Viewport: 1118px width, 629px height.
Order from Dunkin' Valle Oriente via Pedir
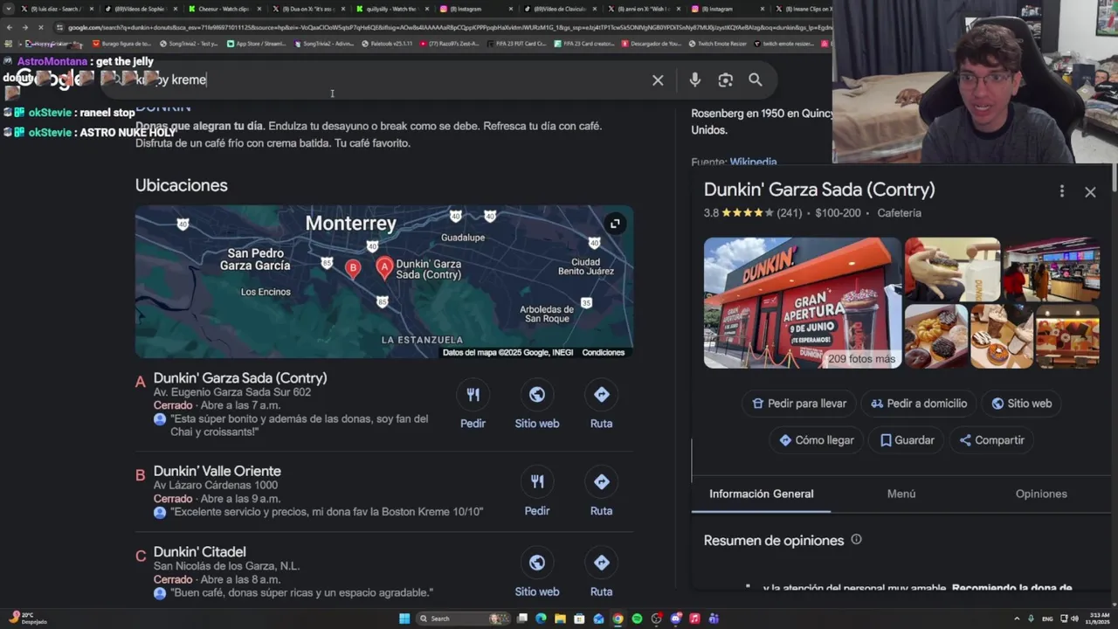pyautogui.click(x=537, y=493)
